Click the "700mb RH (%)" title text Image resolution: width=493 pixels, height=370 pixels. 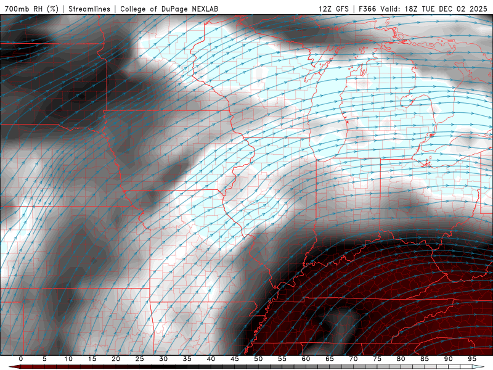click(31, 9)
